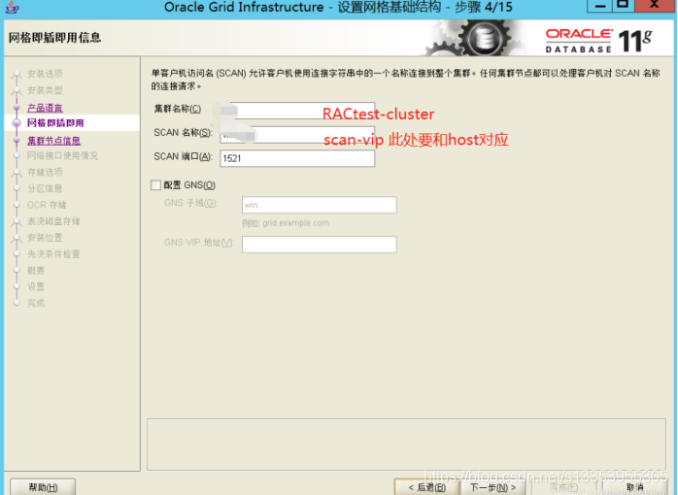Screen dimensions: 678x495
Task: Select the 网格即插即用 step in the sidebar
Action: (x=55, y=123)
